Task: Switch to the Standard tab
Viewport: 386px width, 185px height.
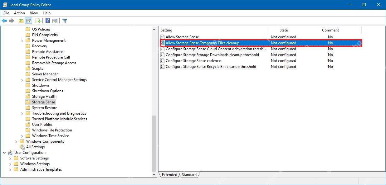Action: point(189,175)
